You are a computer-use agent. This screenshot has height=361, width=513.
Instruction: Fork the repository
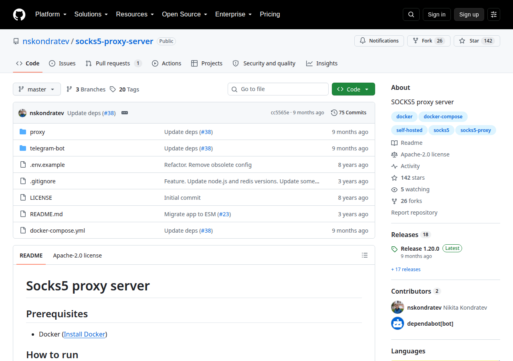tap(429, 41)
